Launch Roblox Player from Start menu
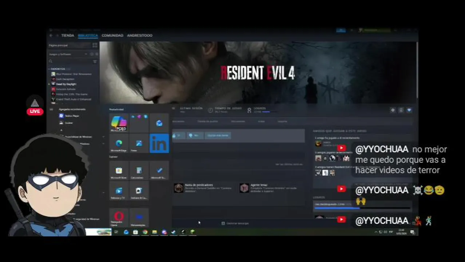This screenshot has width=465, height=262. coord(69,116)
